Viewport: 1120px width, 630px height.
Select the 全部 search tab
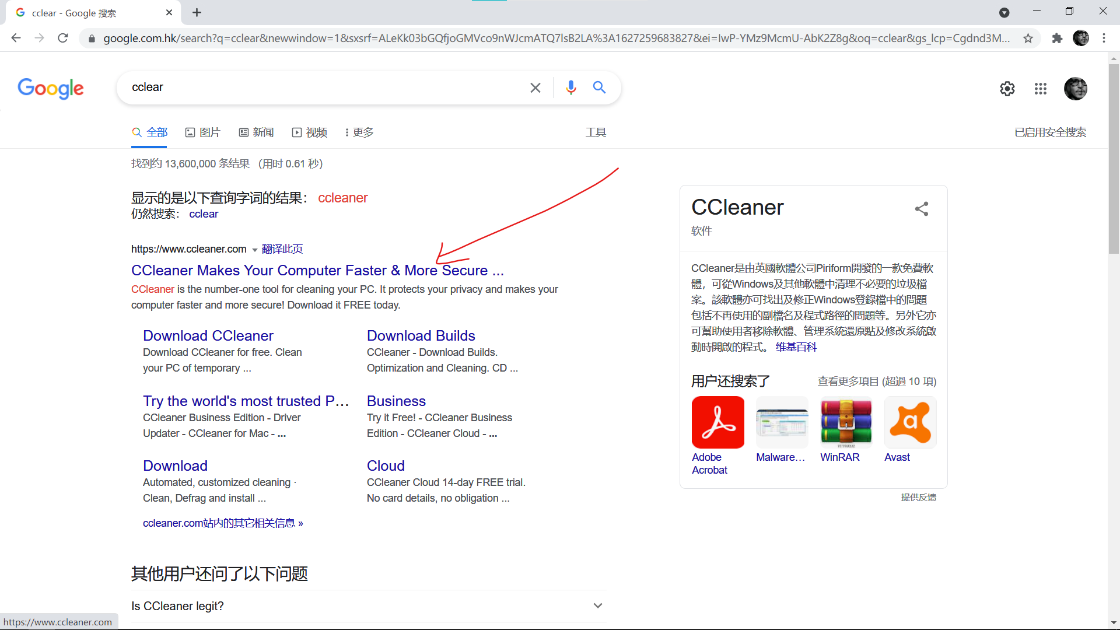pyautogui.click(x=150, y=132)
